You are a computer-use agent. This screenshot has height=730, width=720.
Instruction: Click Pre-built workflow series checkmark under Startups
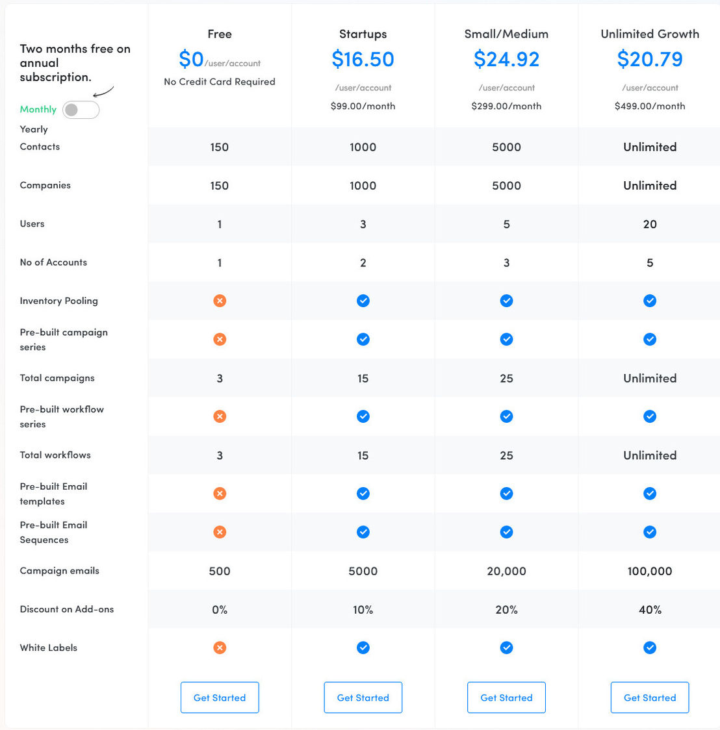point(363,416)
